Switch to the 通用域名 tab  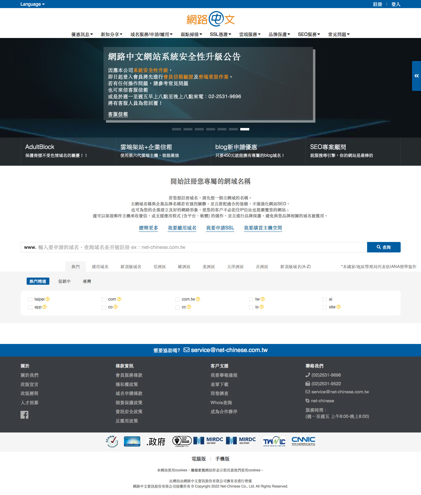tap(100, 266)
